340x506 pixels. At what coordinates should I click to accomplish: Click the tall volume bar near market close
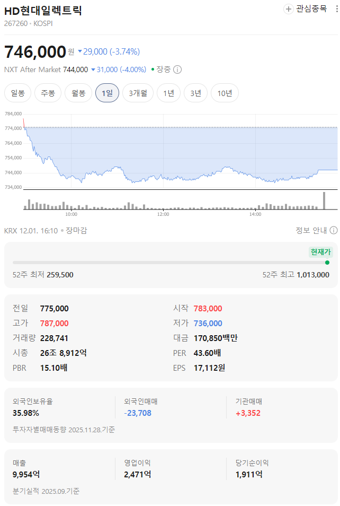324,200
